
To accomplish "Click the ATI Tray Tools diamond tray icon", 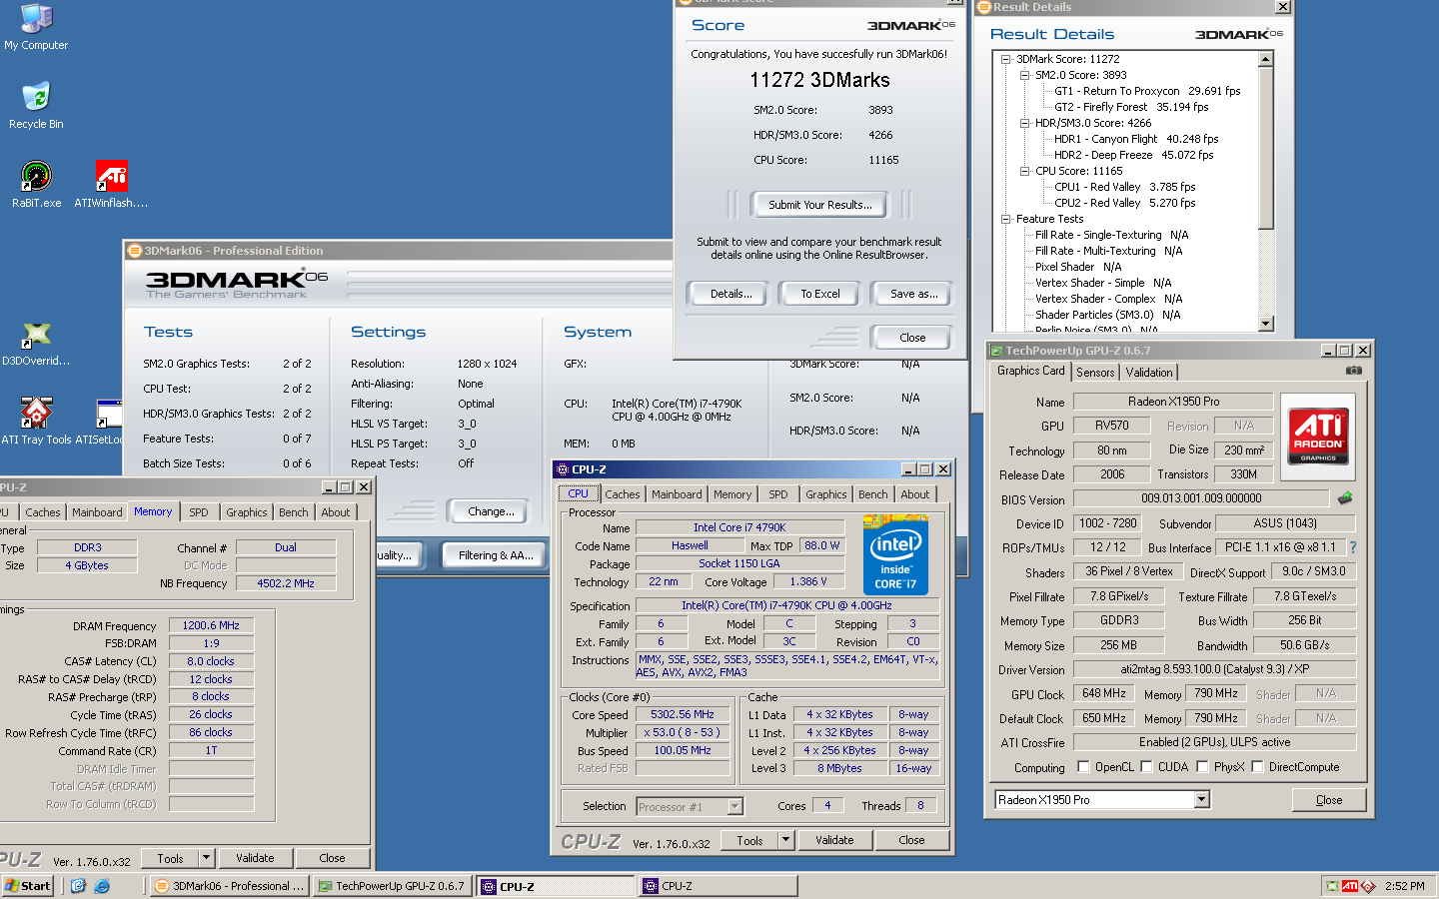I will click(1368, 886).
